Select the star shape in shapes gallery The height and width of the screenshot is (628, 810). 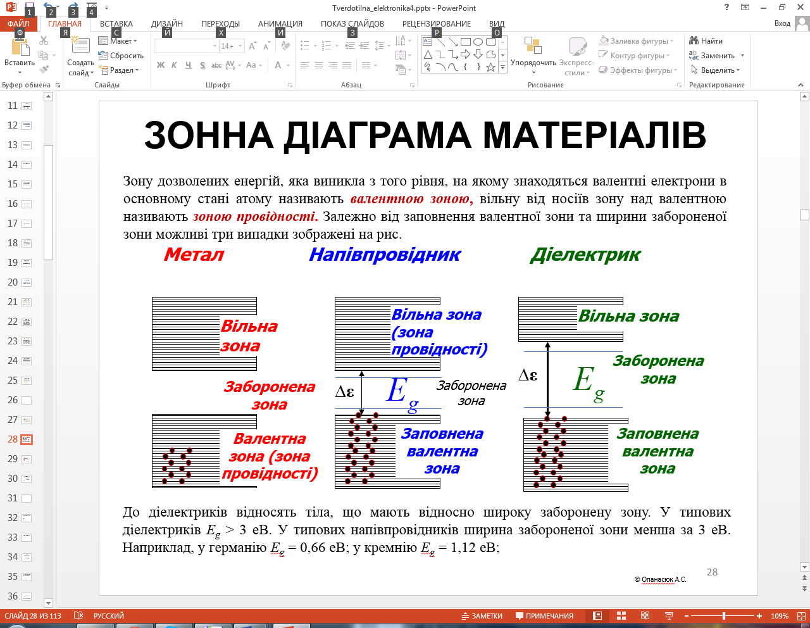490,67
